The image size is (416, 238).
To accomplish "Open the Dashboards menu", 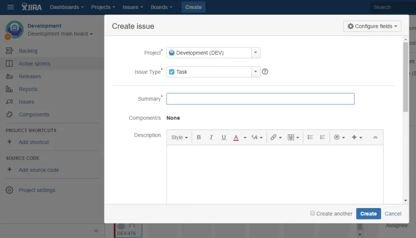I will tap(66, 7).
